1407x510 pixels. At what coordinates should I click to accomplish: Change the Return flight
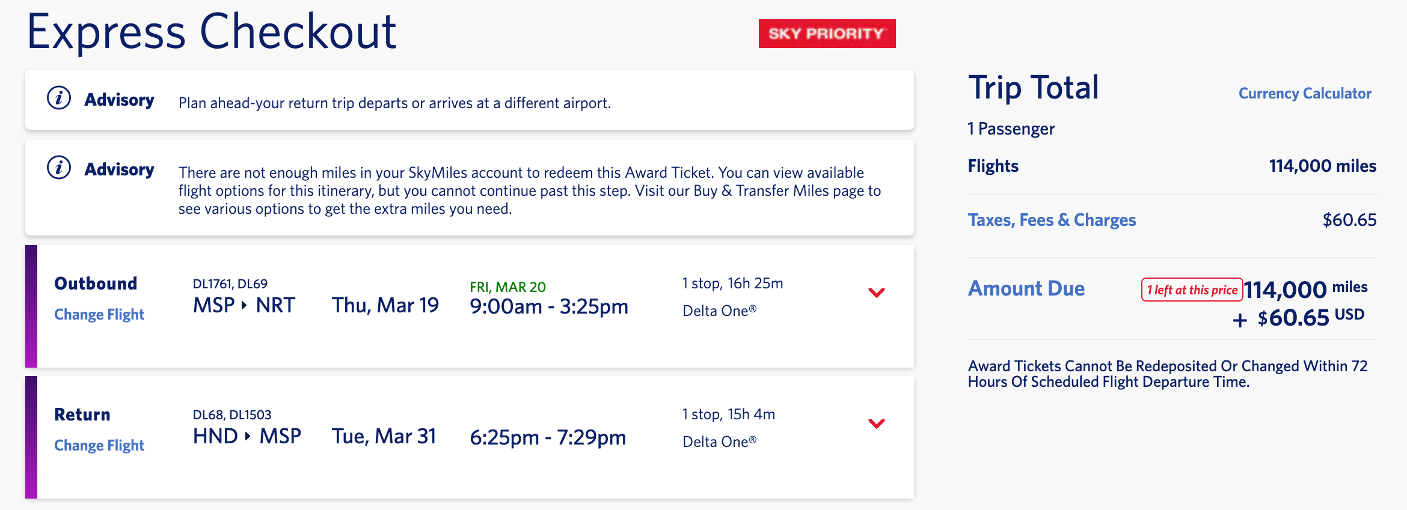pyautogui.click(x=99, y=445)
